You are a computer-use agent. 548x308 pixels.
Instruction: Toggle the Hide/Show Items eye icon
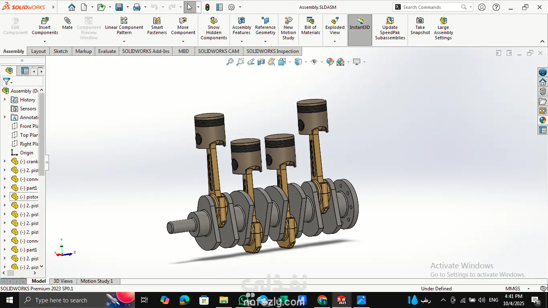(x=314, y=62)
